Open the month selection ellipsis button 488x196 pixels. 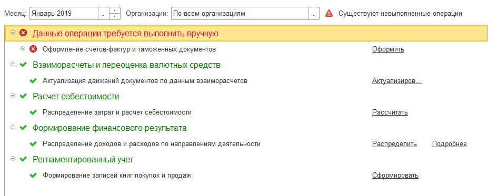point(104,14)
